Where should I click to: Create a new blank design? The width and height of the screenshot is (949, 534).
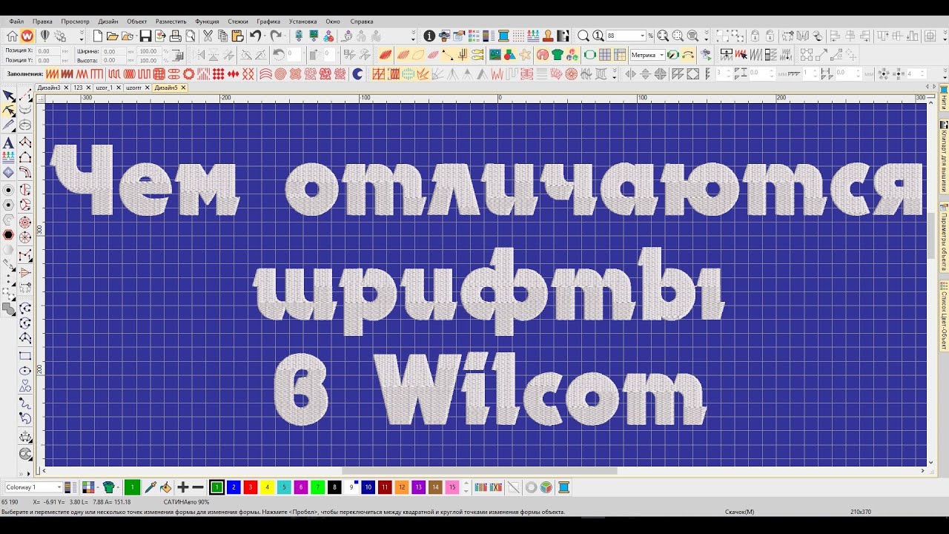[98, 36]
